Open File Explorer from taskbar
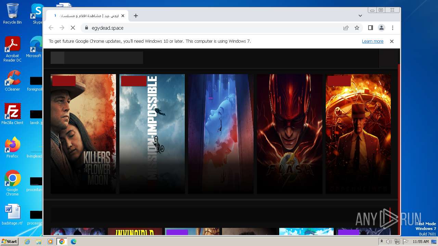 pyautogui.click(x=39, y=242)
